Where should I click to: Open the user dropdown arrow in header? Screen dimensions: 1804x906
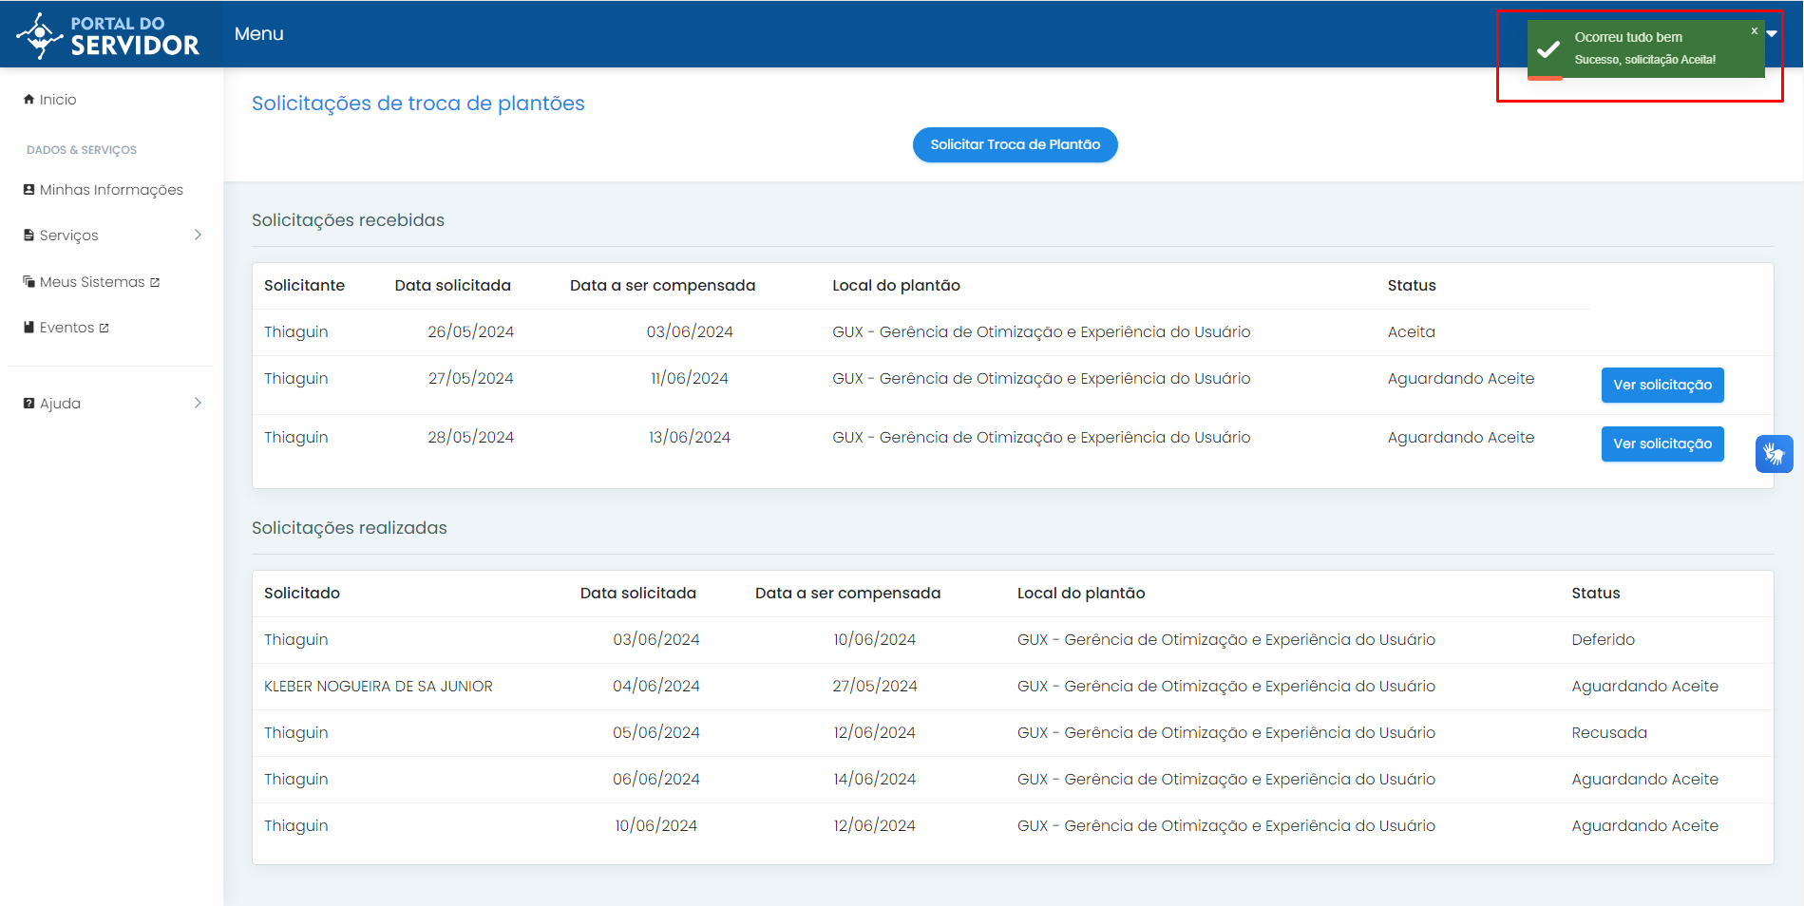[x=1772, y=34]
